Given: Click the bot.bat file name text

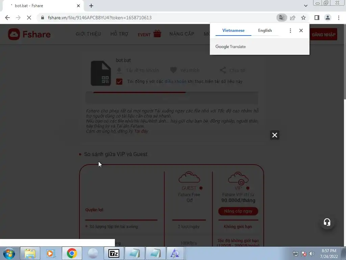Looking at the screenshot, I should tap(123, 60).
